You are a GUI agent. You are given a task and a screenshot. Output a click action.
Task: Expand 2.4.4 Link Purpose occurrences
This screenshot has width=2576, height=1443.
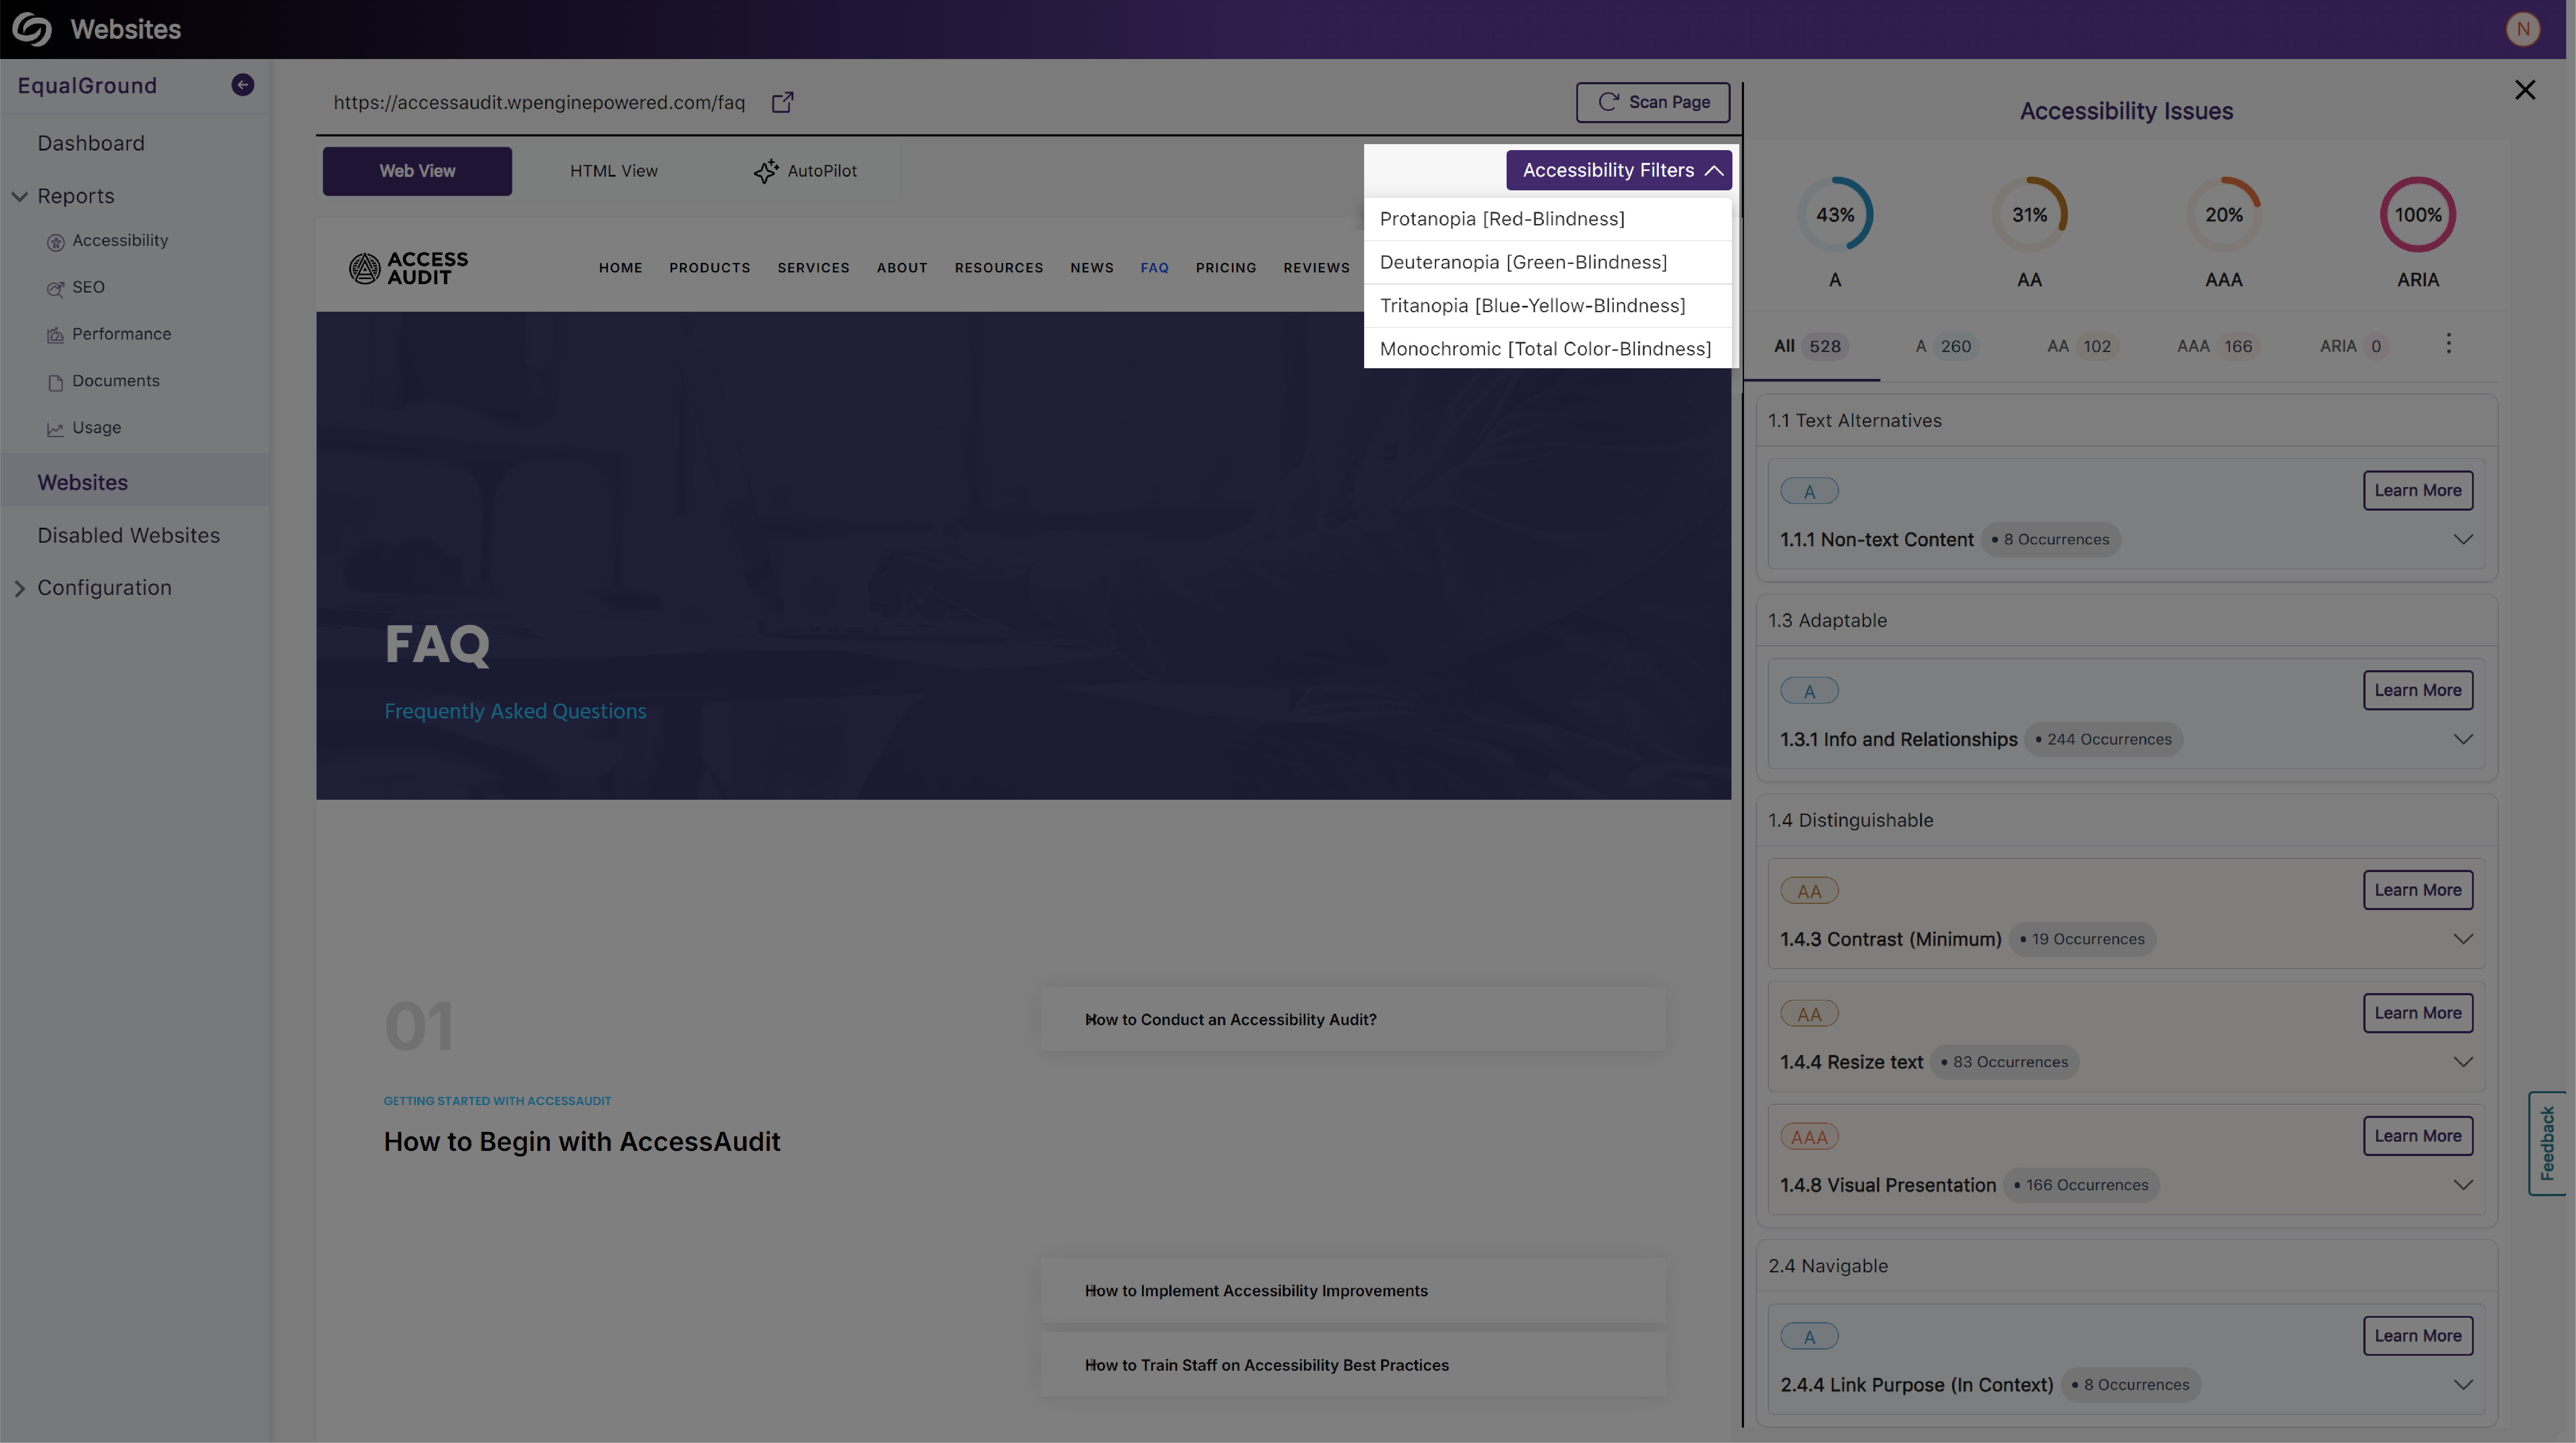coord(2463,1385)
